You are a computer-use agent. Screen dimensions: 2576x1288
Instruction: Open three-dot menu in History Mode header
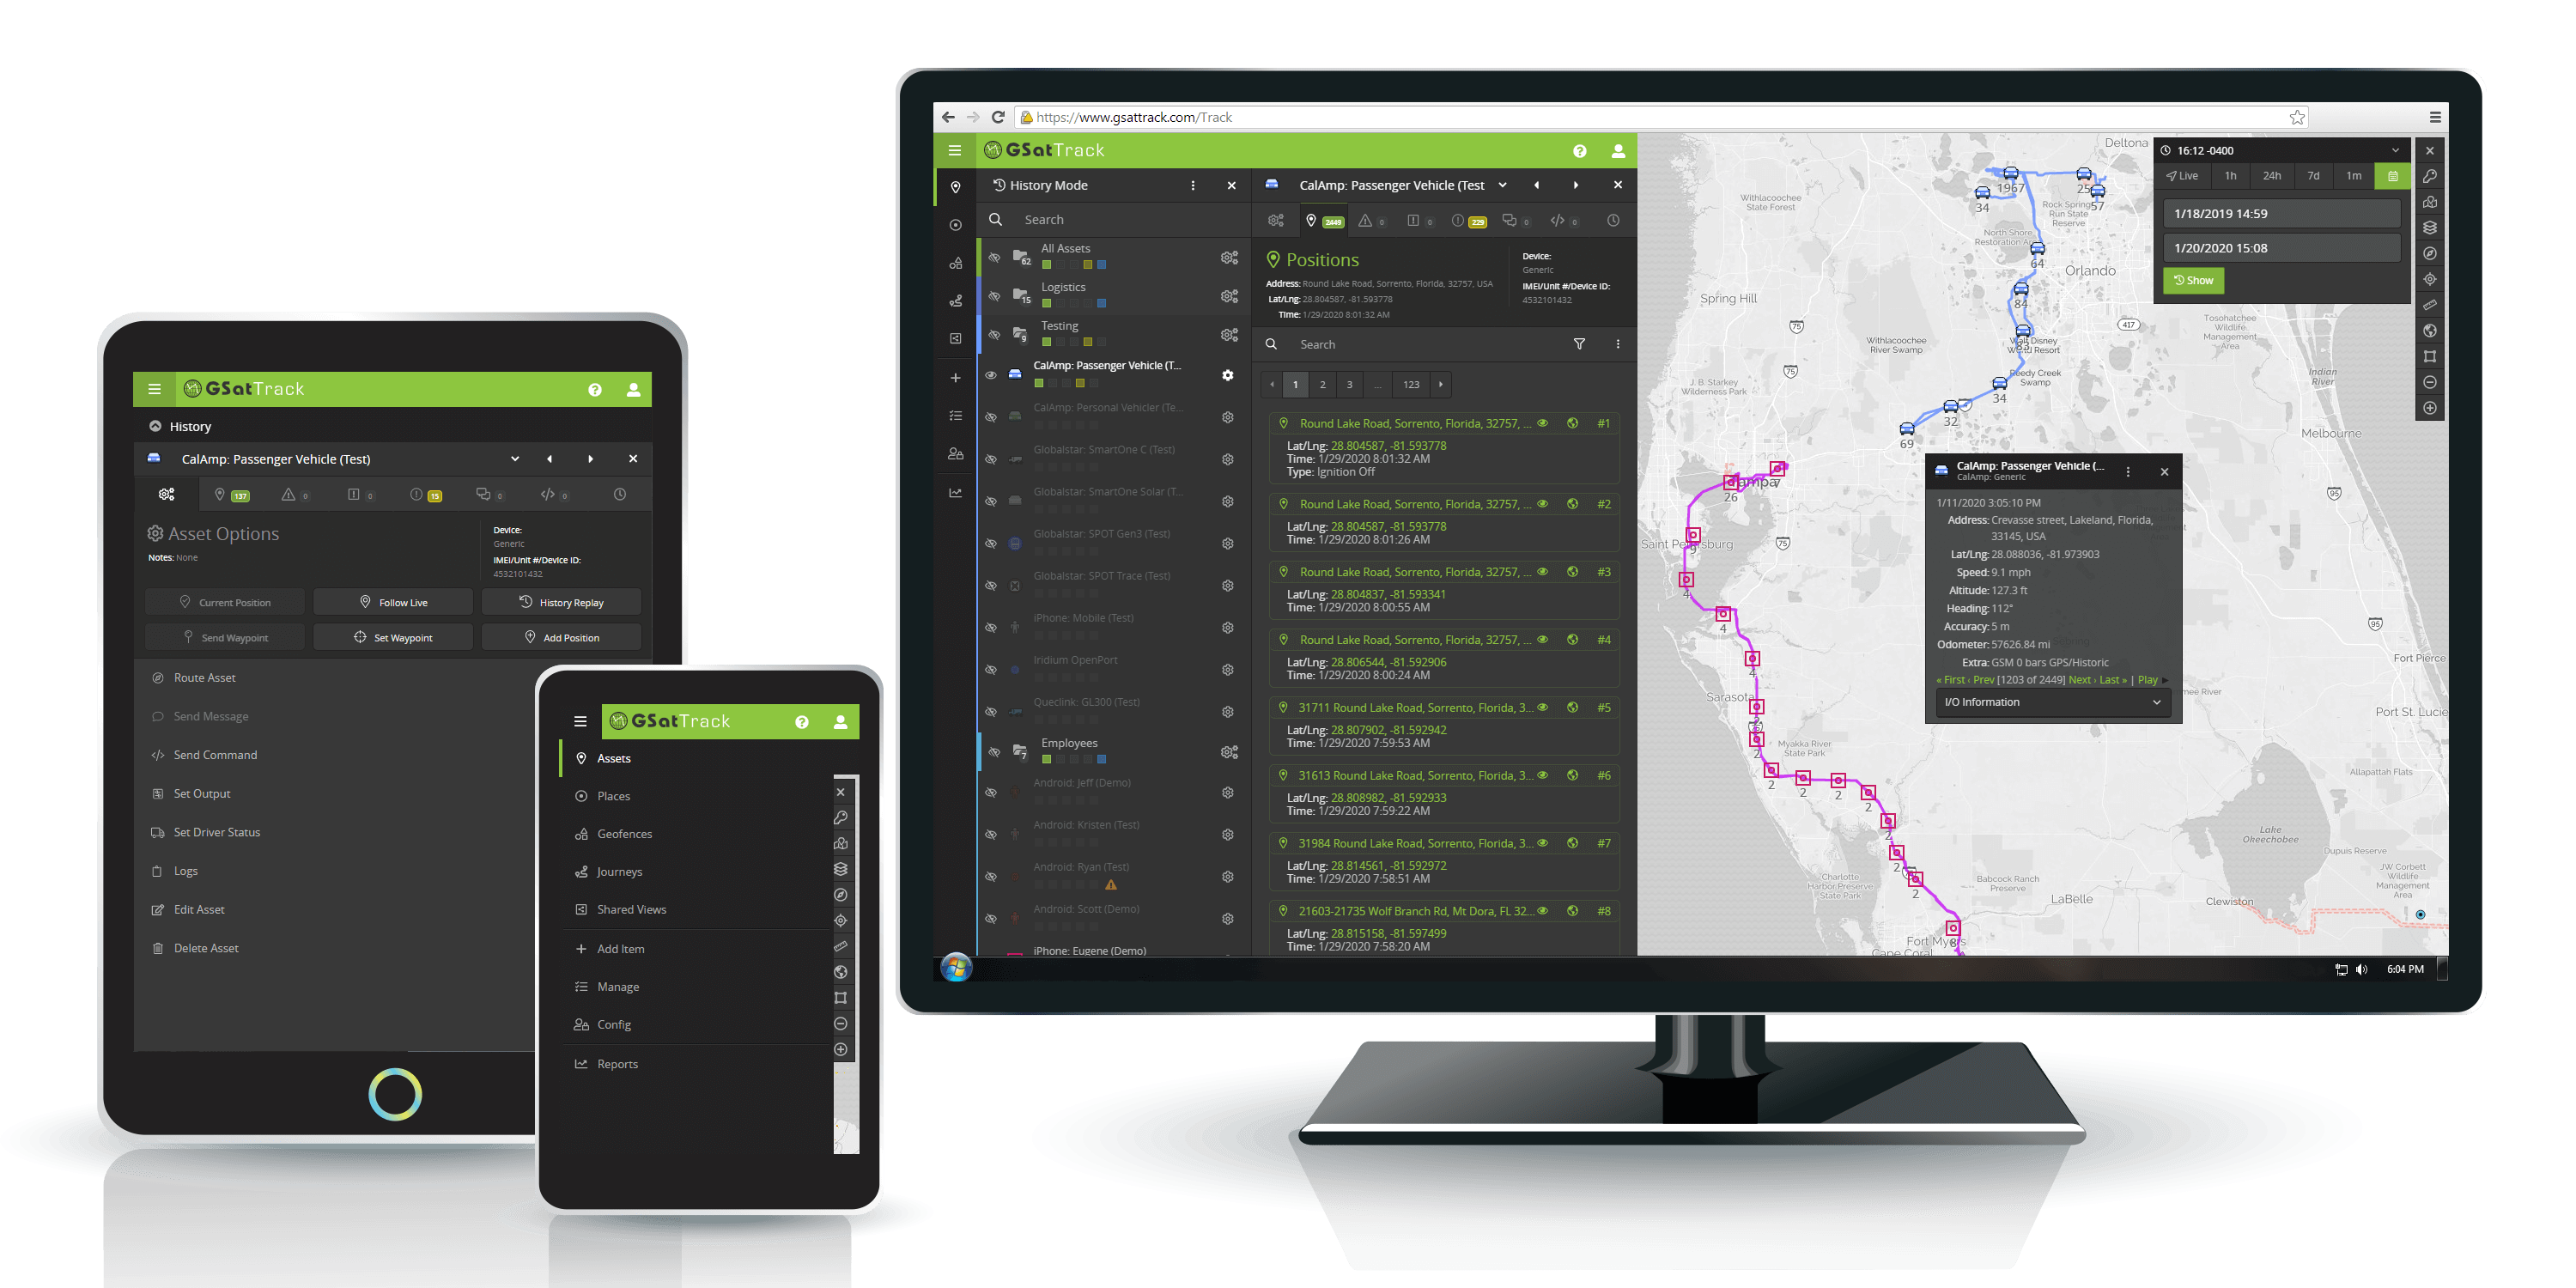(1192, 185)
